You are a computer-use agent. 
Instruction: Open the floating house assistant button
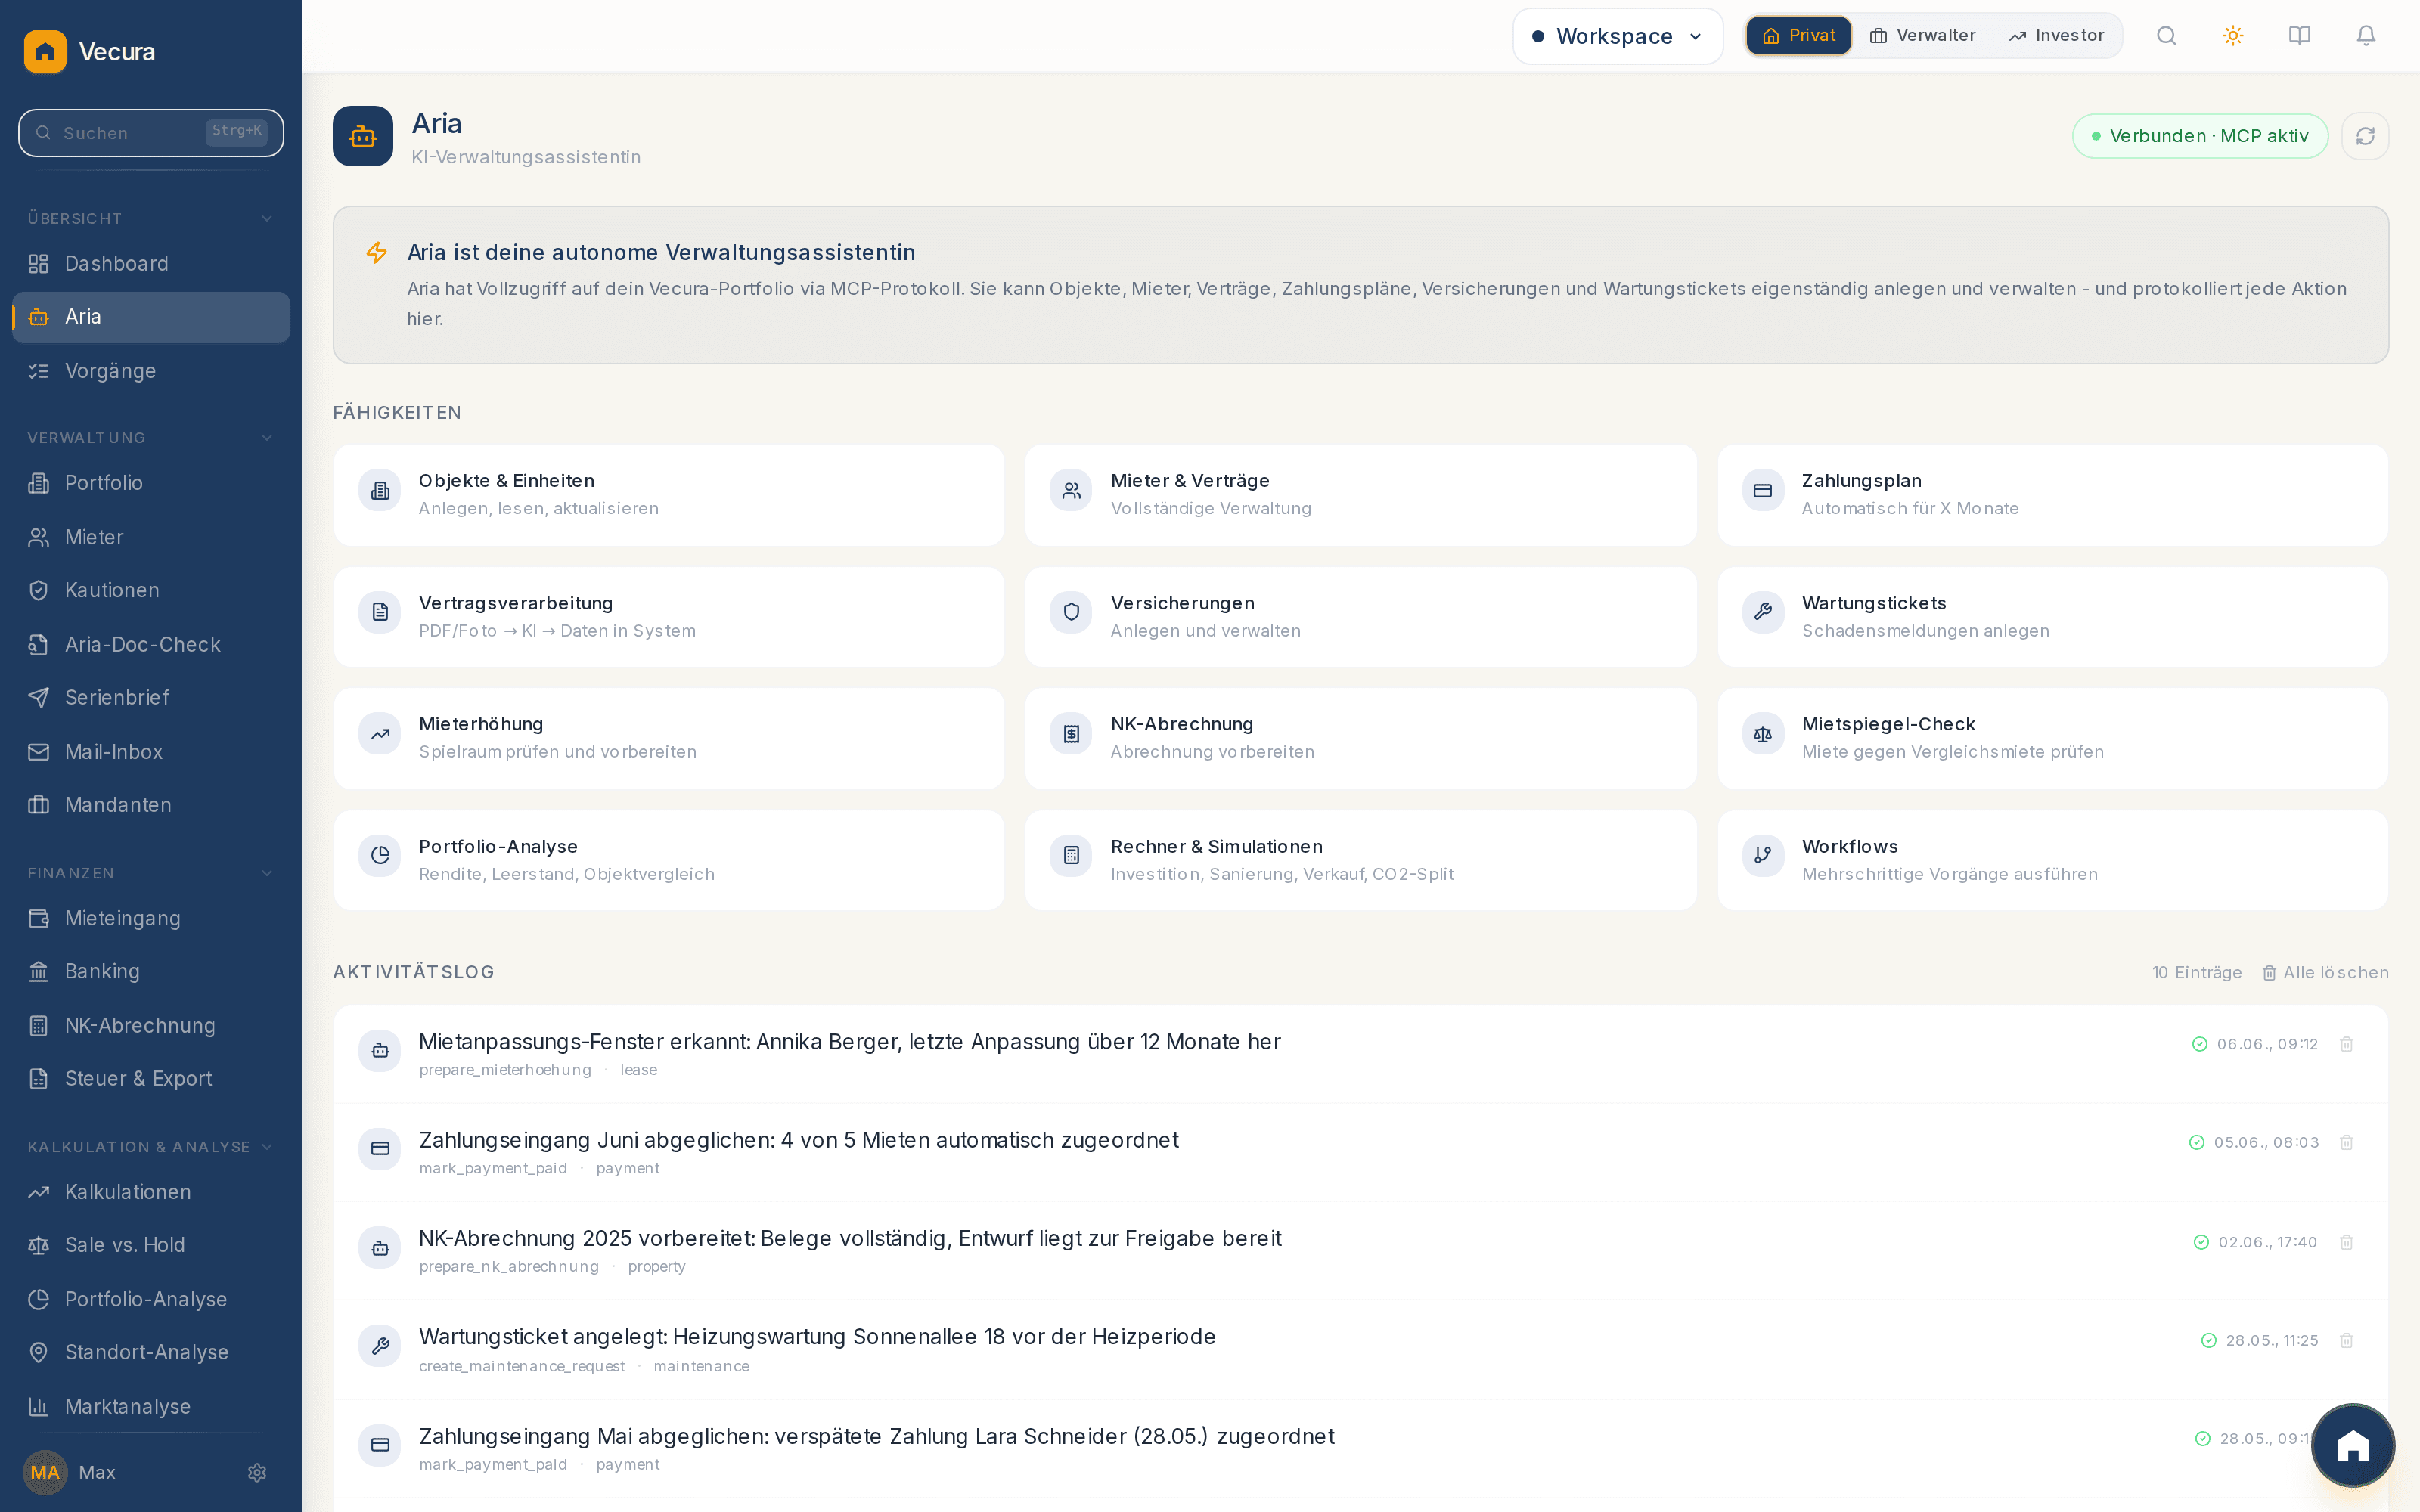coord(2353,1445)
